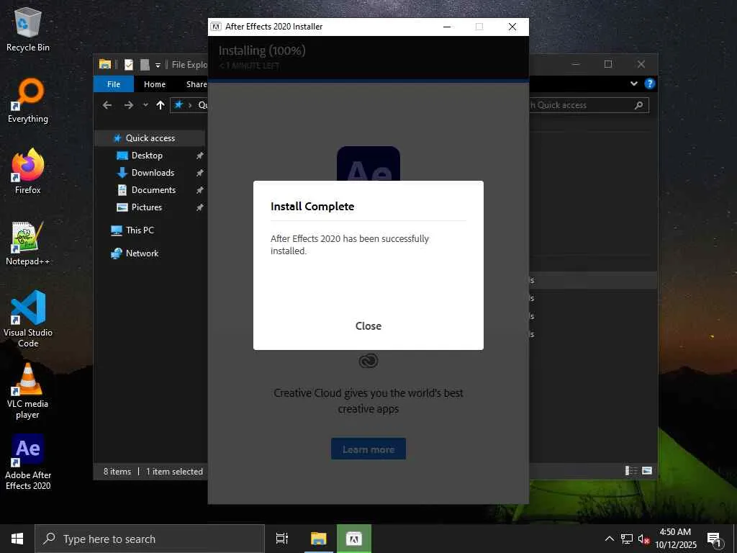Screen dimensions: 737x553
Task: Click the installer title bar app icon
Action: [216, 27]
